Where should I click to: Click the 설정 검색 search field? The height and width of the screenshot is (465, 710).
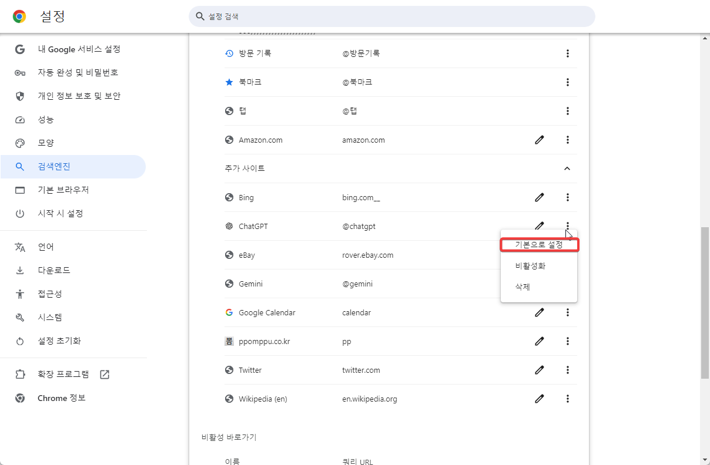pyautogui.click(x=391, y=16)
